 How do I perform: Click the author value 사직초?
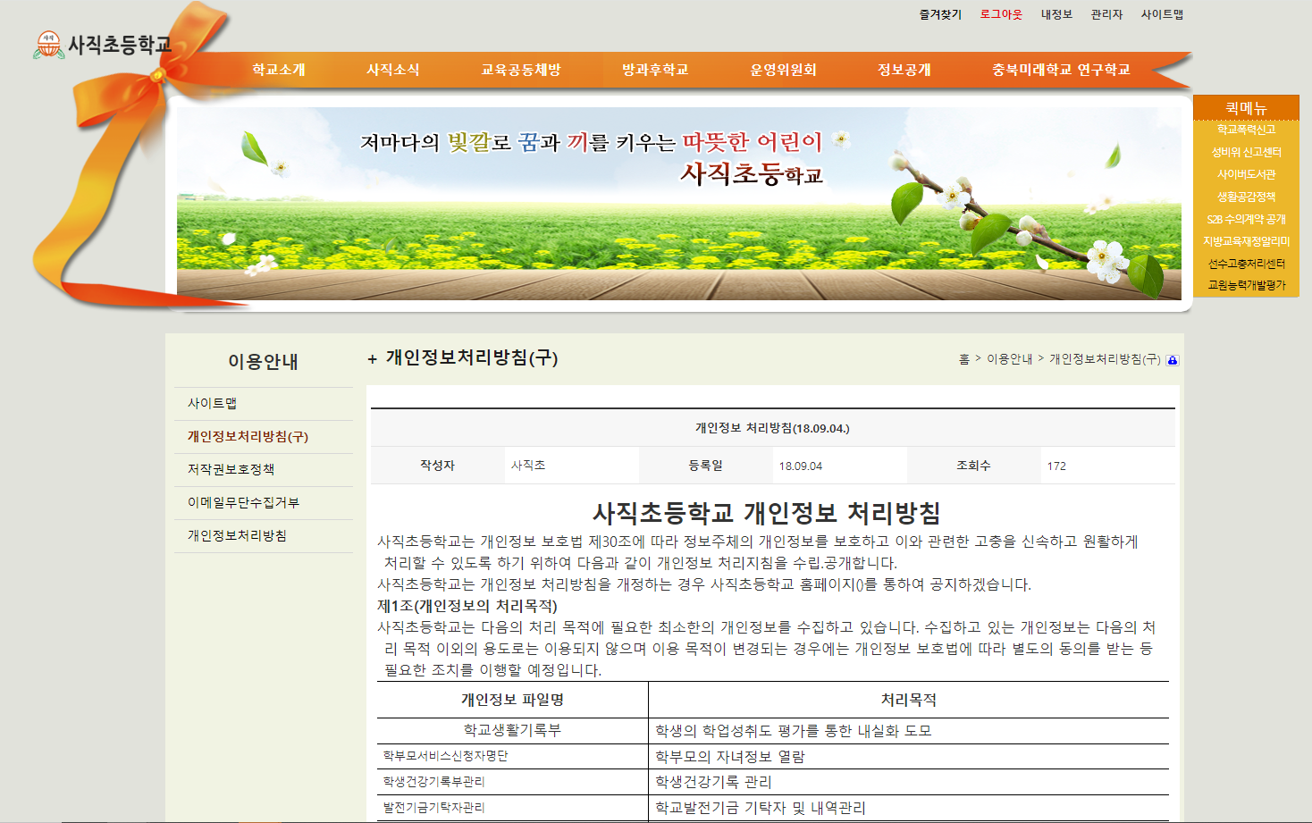tap(528, 466)
